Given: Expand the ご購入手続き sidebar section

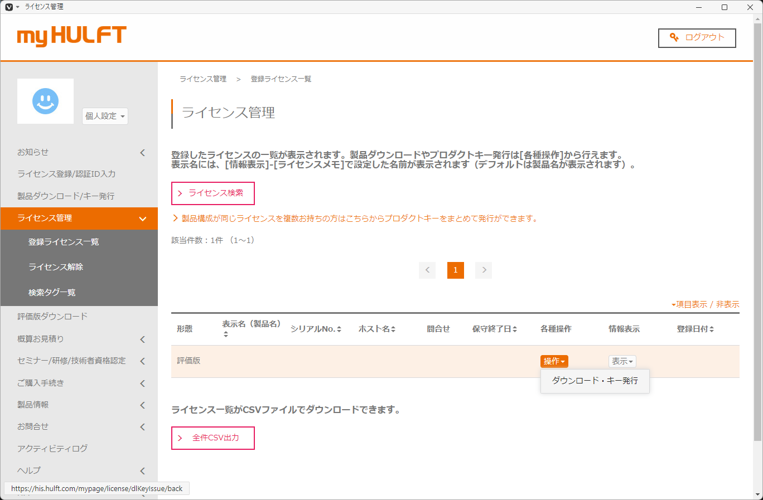Looking at the screenshot, I should click(79, 383).
